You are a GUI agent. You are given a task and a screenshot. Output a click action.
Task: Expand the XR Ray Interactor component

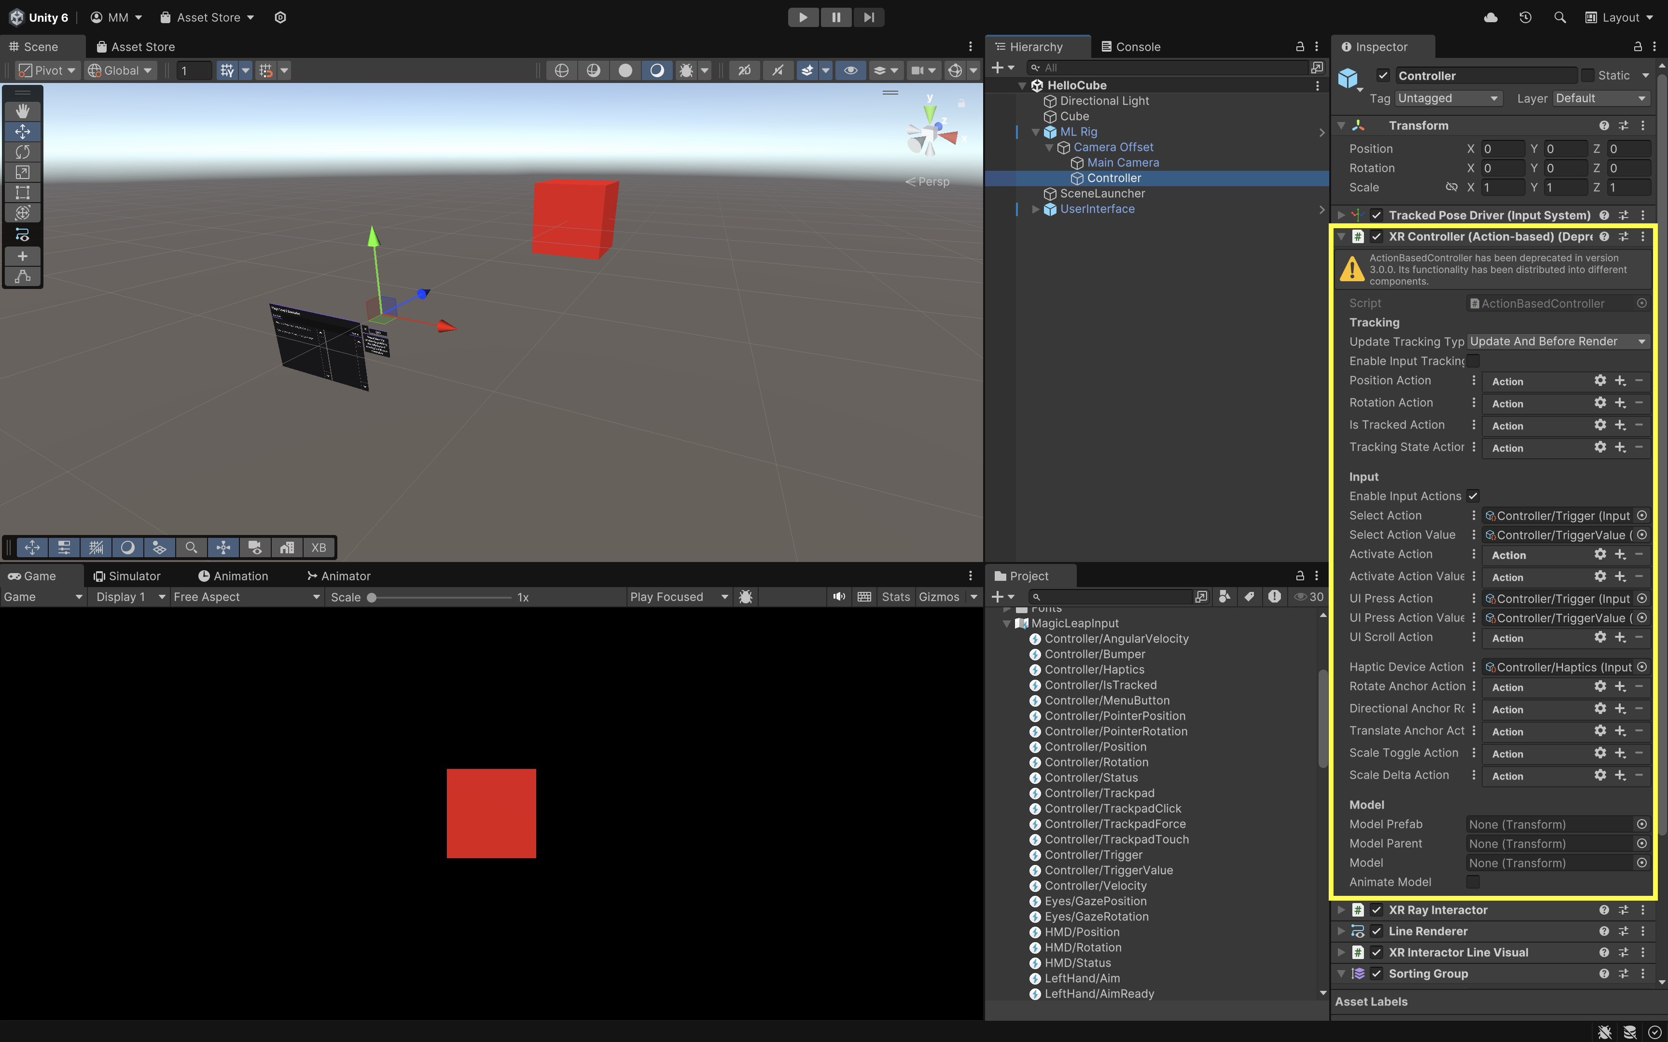(x=1341, y=910)
